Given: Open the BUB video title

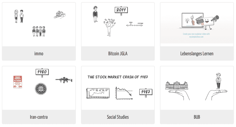Looking at the screenshot, I should click(197, 117).
